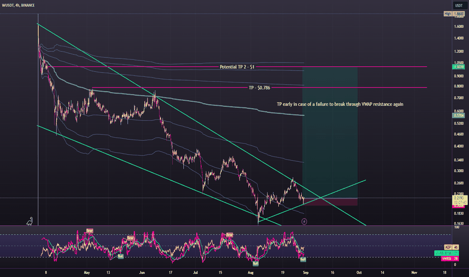Screen dimensions: 469x277
Task: Click the 'Sep' date on time axis
Action: pyautogui.click(x=305, y=272)
